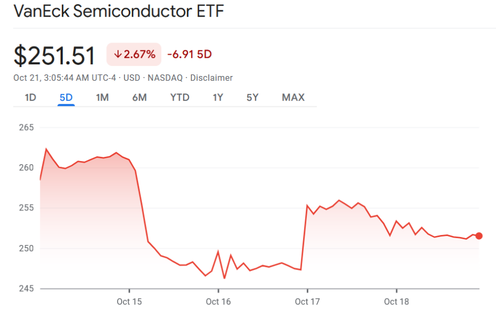The image size is (496, 312).
Task: Click the -6.91 5D change text
Action: (189, 54)
